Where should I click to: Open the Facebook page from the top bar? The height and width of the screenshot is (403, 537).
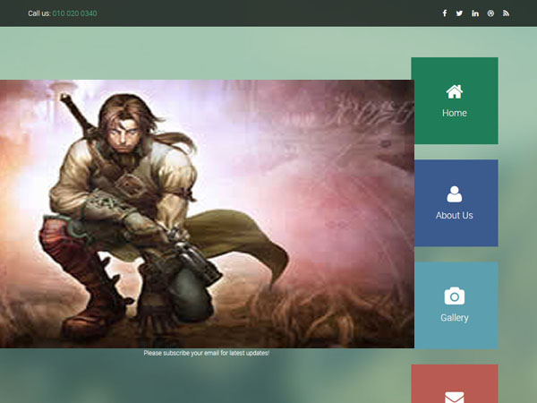tap(445, 13)
